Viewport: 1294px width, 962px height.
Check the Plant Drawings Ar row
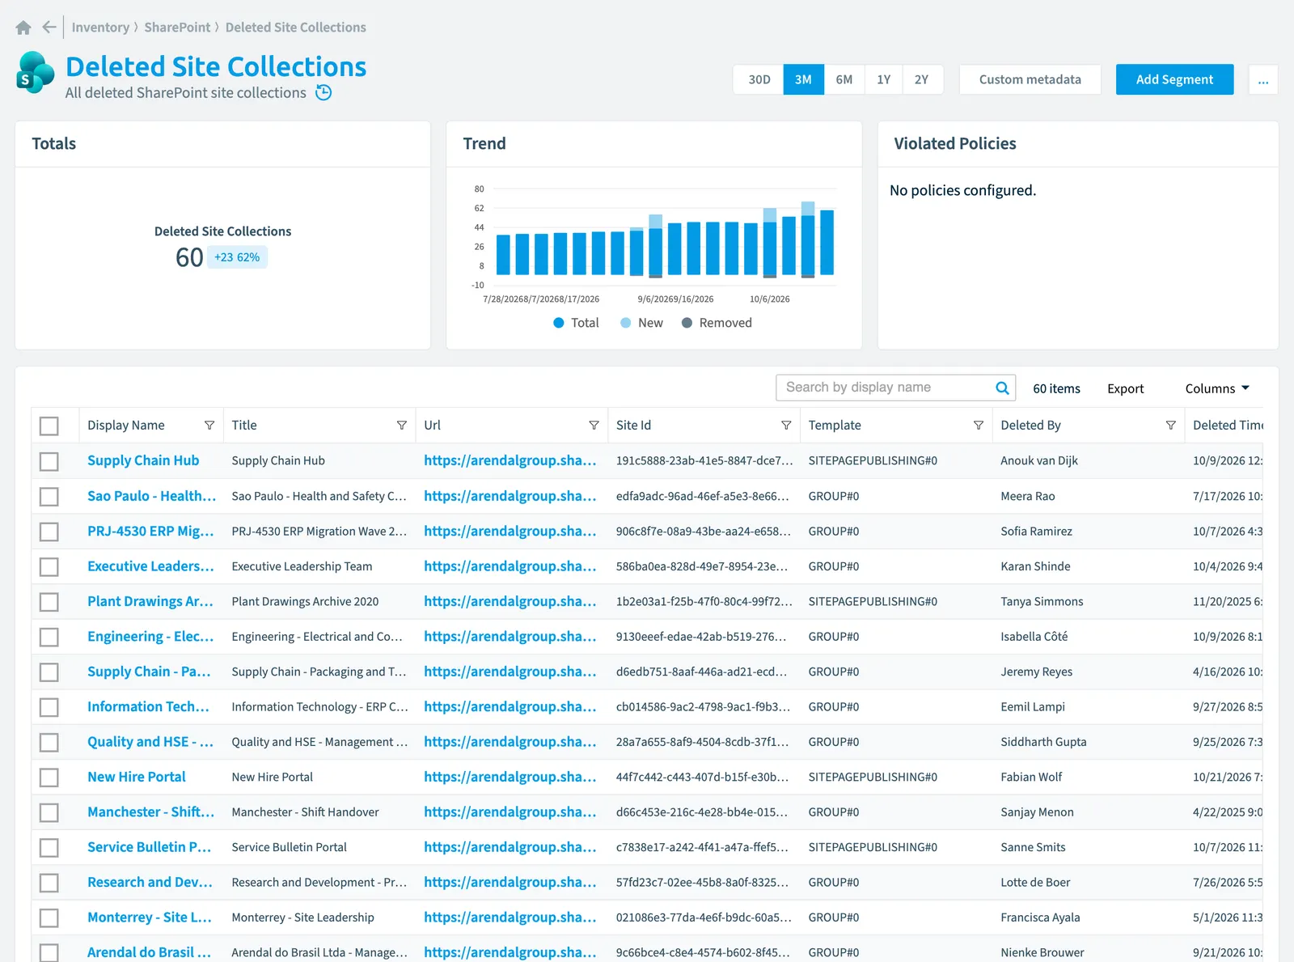(x=49, y=602)
